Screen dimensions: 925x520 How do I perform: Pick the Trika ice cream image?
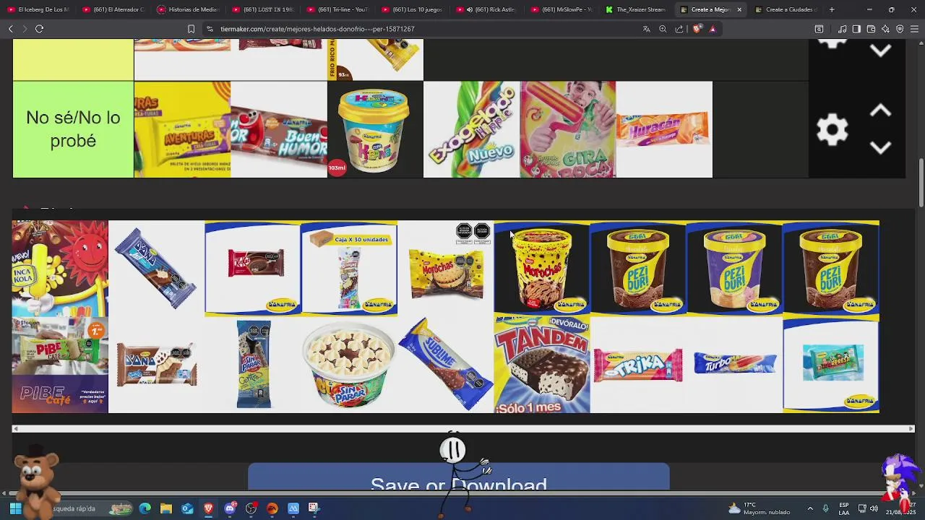(x=638, y=365)
